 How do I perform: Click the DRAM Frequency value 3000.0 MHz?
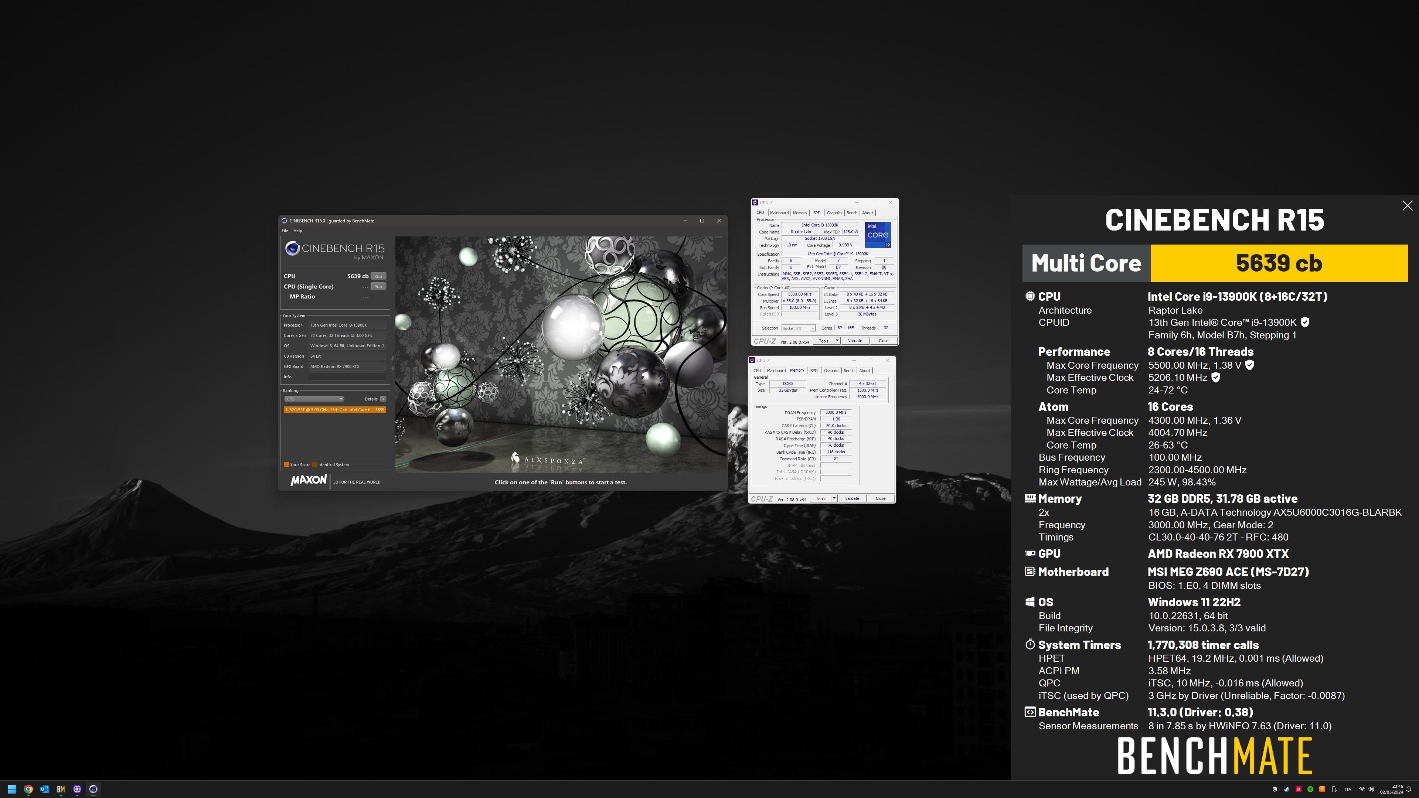point(836,413)
